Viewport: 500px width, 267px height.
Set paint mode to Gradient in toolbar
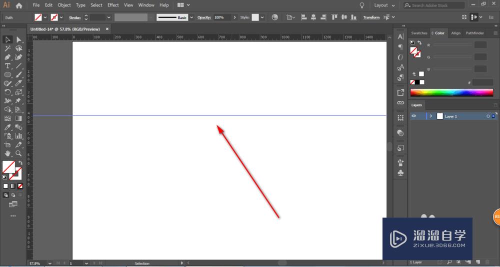13,186
